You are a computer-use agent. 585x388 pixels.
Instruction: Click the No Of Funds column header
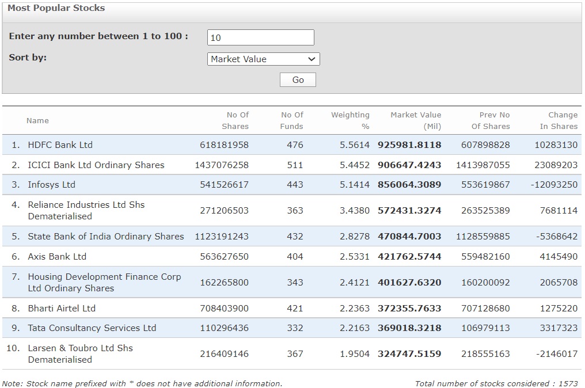tap(292, 121)
